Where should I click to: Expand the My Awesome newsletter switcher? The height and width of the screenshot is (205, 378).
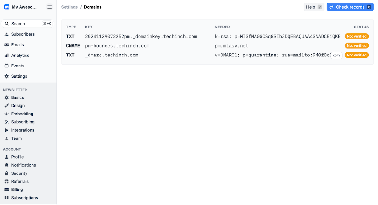(x=22, y=7)
